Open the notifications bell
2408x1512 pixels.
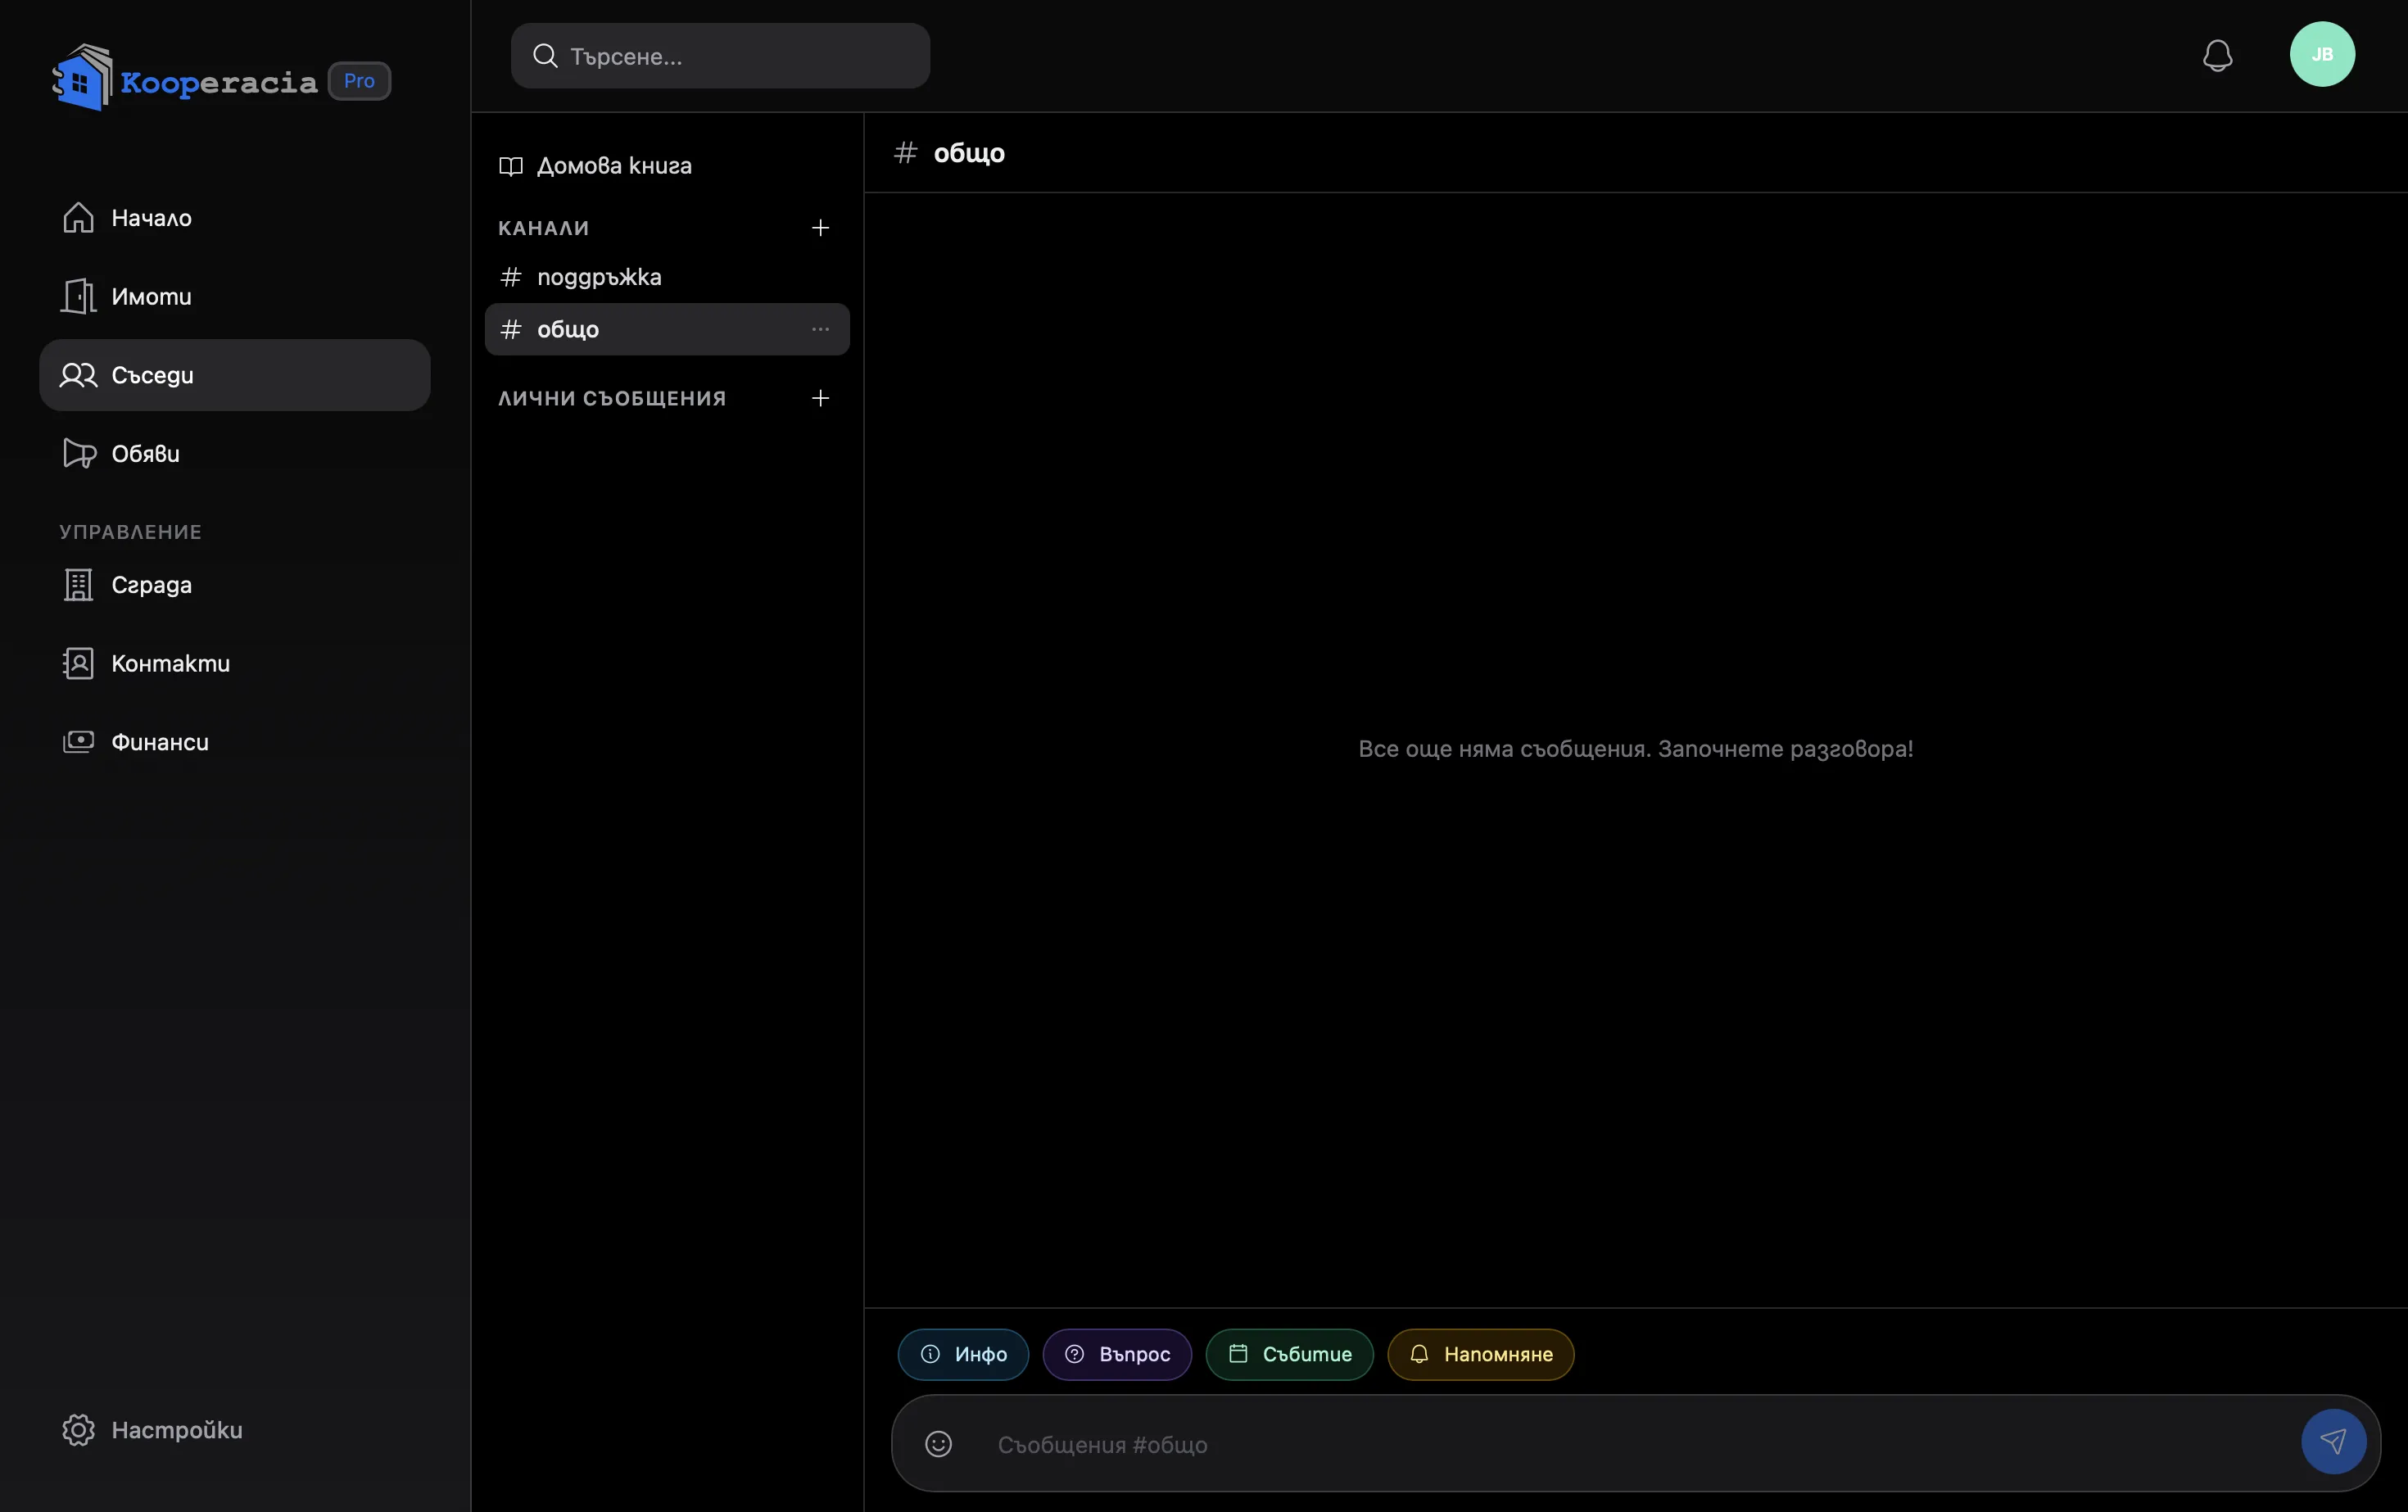(x=2217, y=55)
